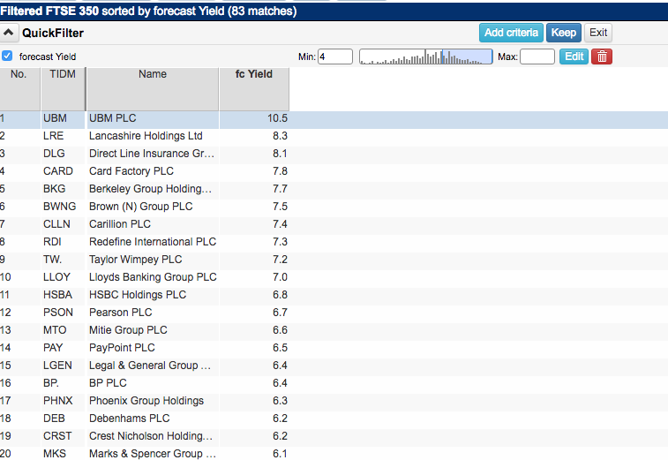
Task: Click the CRST ticker cell
Action: (x=63, y=436)
